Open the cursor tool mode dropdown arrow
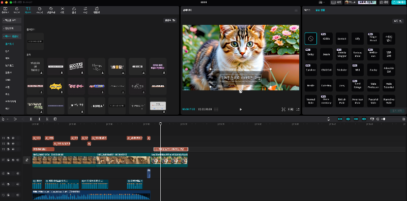This screenshot has height=201, width=407. tap(8, 119)
